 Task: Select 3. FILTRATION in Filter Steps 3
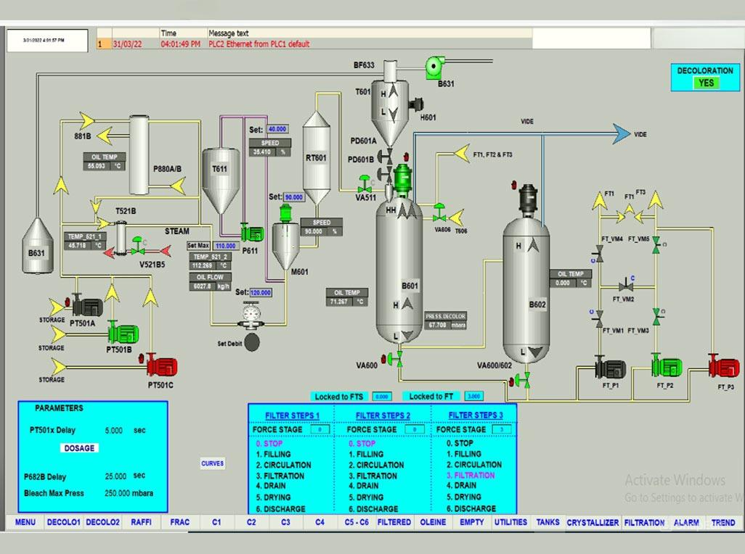pos(470,476)
